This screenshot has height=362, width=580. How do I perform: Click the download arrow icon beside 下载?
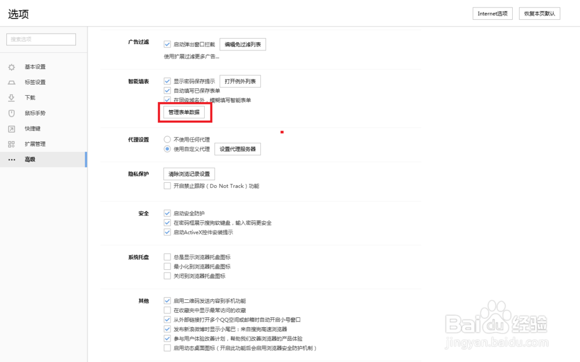(x=11, y=97)
